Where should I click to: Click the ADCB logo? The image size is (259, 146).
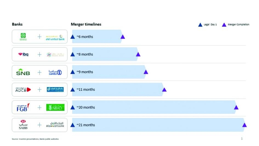coord(23,89)
